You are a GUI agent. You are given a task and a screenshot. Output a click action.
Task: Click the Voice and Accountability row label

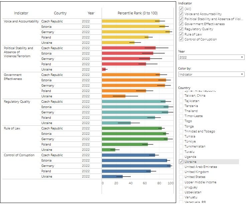pos(21,21)
